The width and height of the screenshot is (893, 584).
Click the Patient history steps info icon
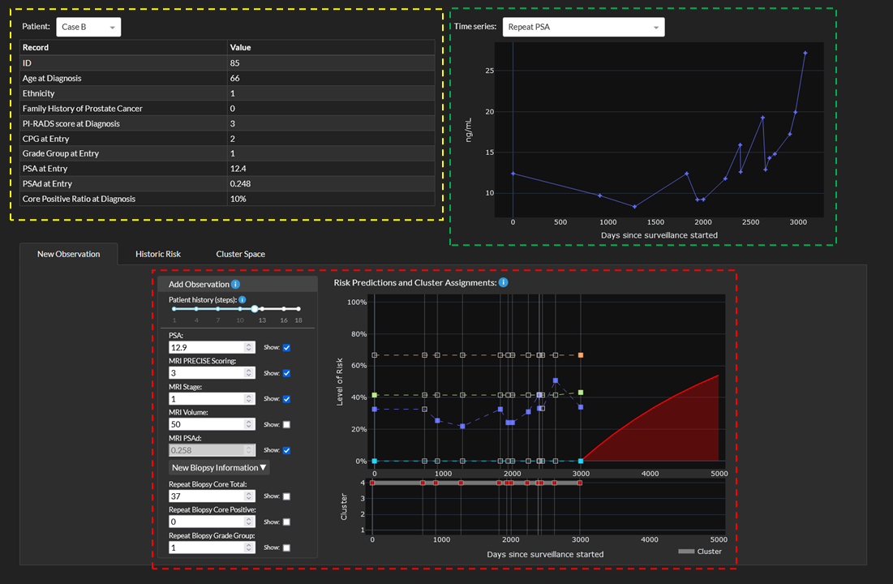243,299
